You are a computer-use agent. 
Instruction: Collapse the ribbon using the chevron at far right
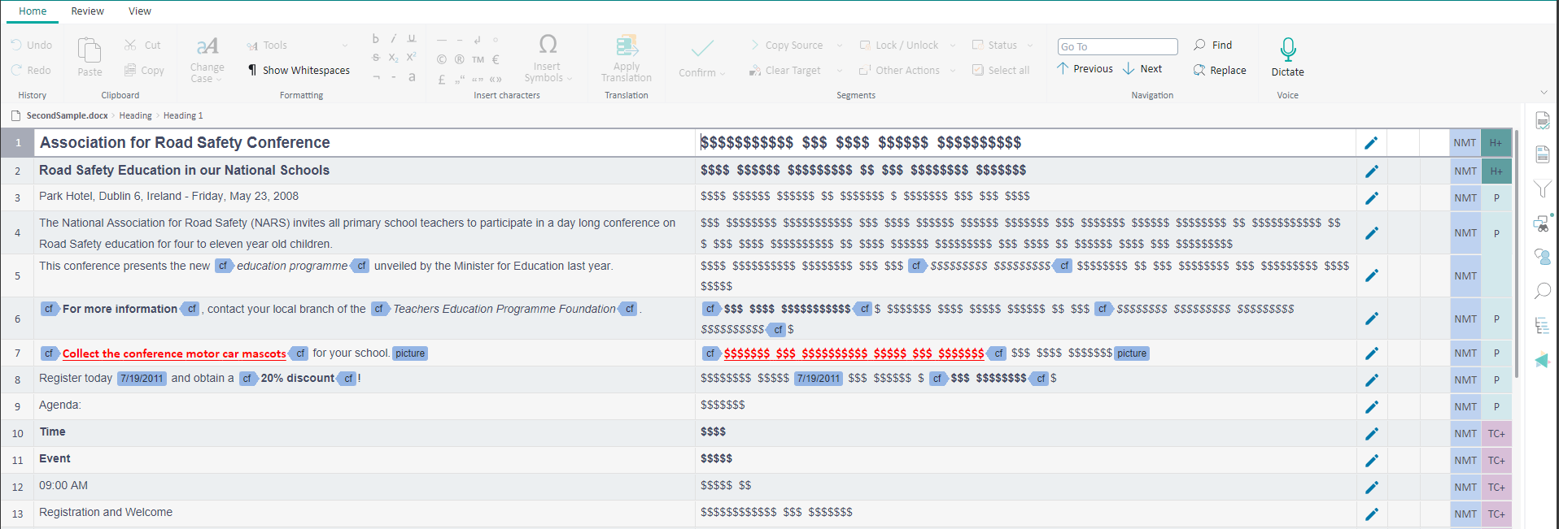point(1544,93)
